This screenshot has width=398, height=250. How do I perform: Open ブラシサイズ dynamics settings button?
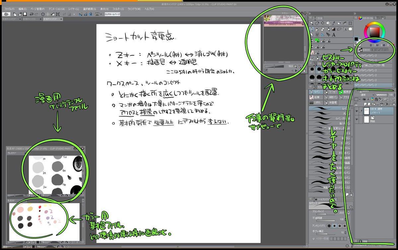(x=349, y=213)
